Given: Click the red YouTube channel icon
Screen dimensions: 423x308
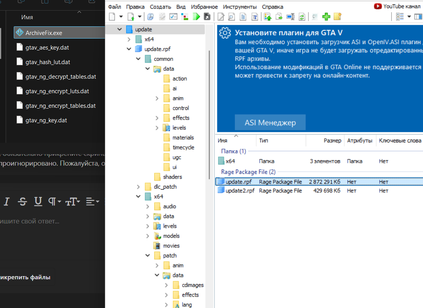Looking at the screenshot, I should [378, 6].
